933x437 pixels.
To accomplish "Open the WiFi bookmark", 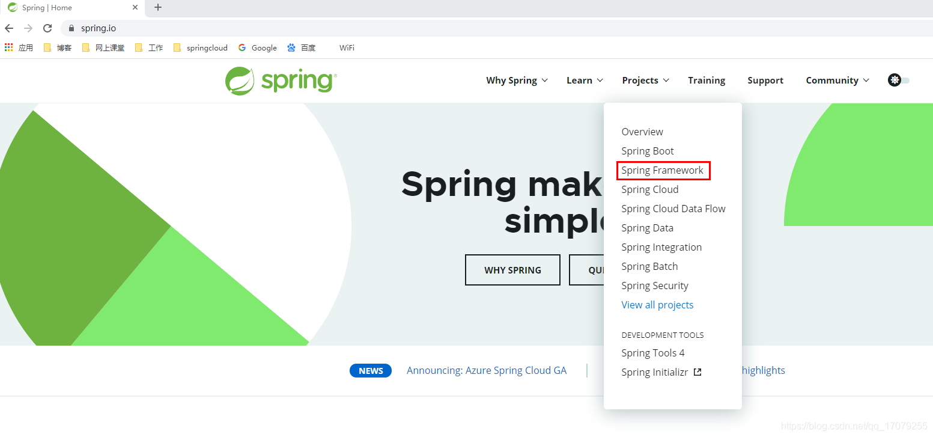I will 347,47.
